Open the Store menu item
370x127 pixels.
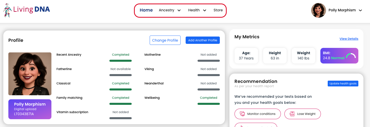coord(218,10)
